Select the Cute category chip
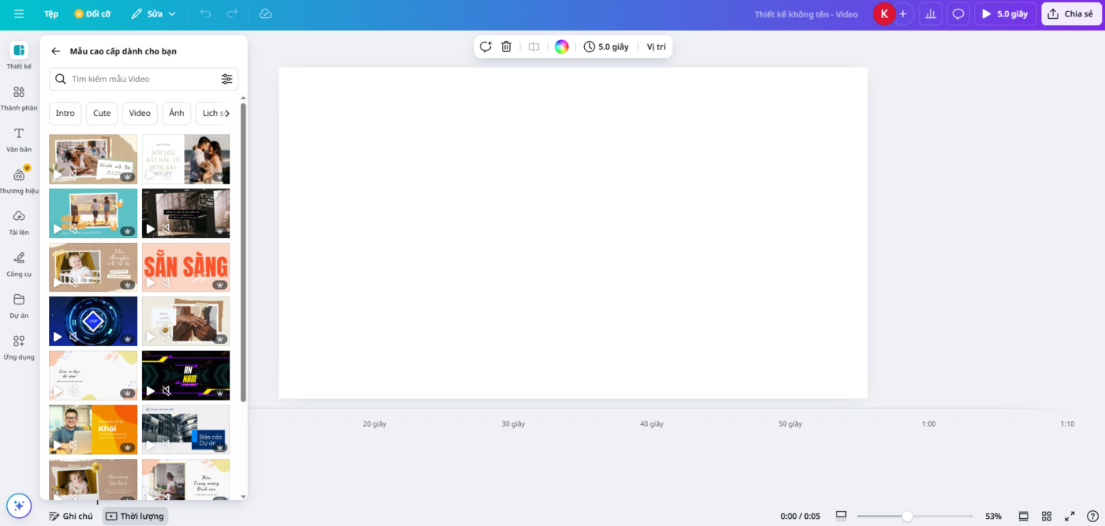Image resolution: width=1105 pixels, height=526 pixels. coord(102,114)
